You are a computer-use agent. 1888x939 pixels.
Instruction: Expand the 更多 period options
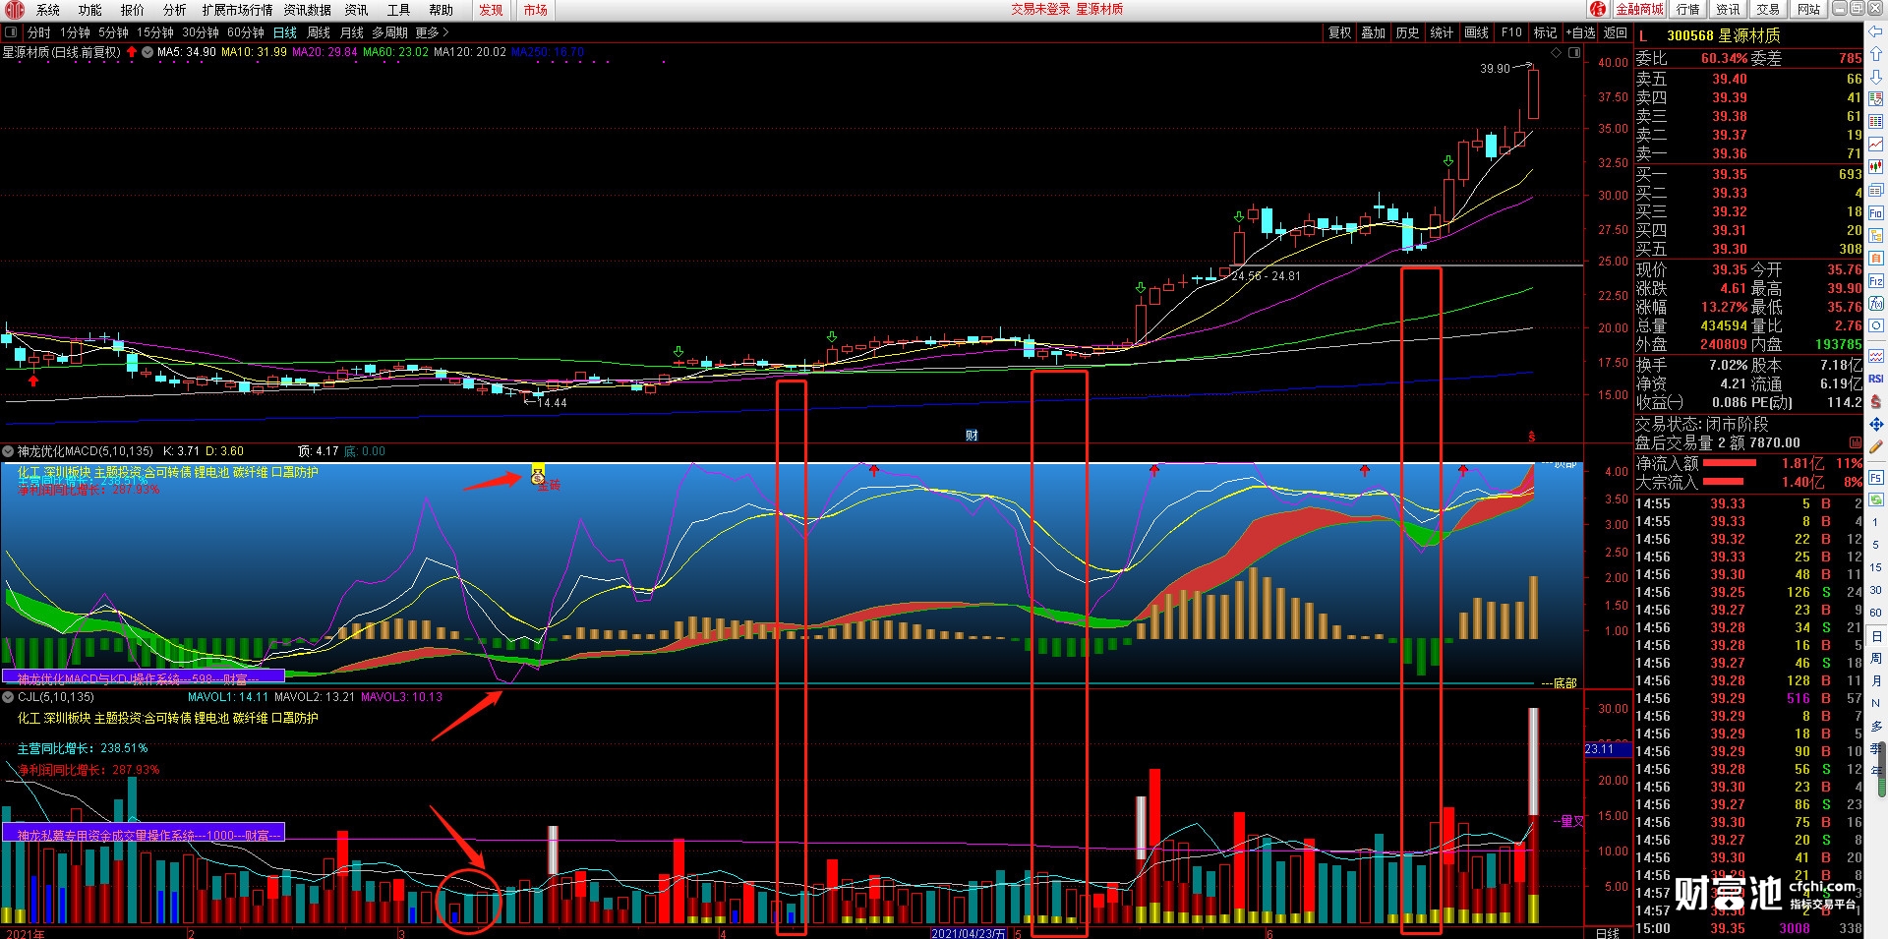433,32
